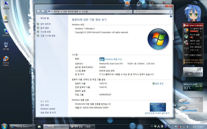
Task: Click the GeForce G 105M temperature gadget
Action: (x=193, y=87)
